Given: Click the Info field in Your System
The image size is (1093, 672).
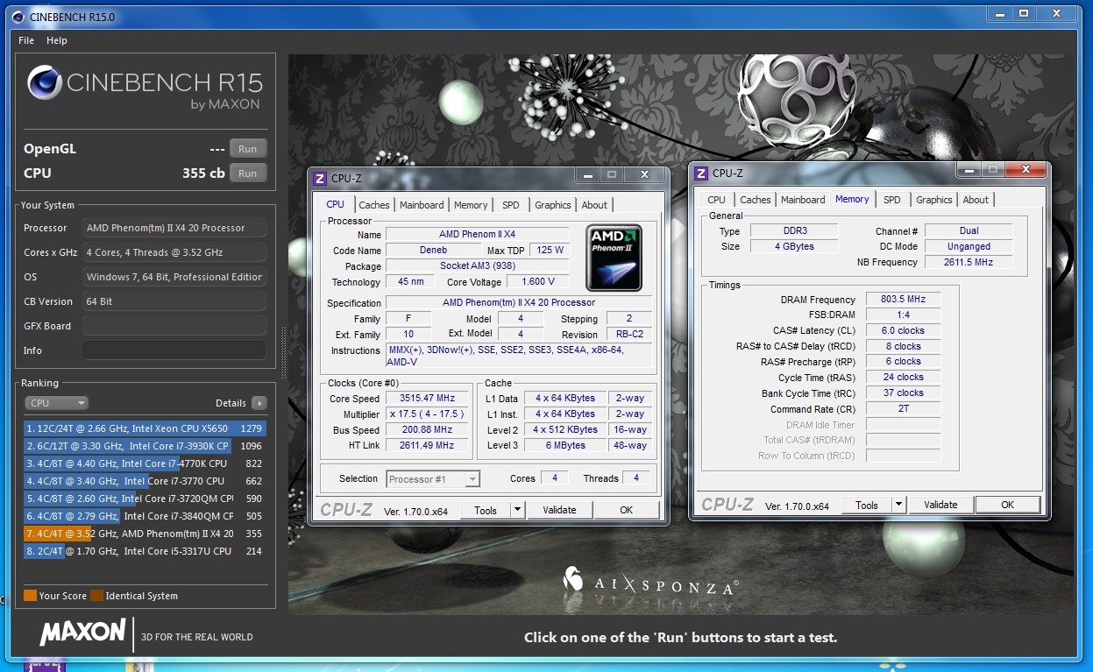Looking at the screenshot, I should tap(174, 350).
